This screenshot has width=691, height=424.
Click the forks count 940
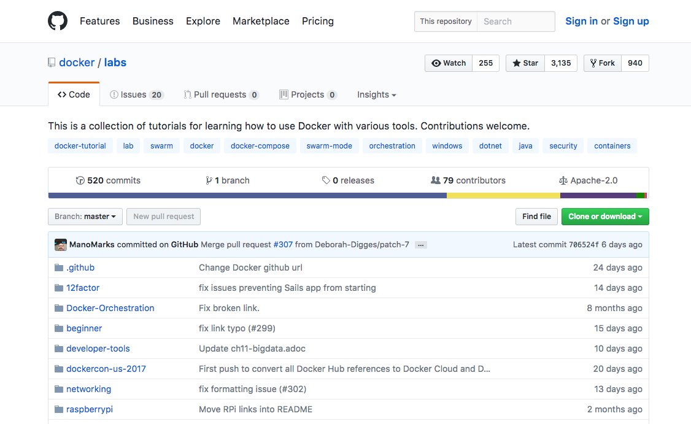click(635, 63)
